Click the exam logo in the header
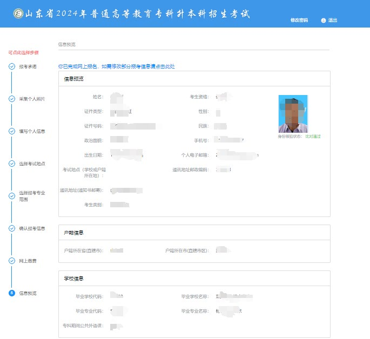Image resolution: width=370 pixels, height=339 pixels. point(18,13)
